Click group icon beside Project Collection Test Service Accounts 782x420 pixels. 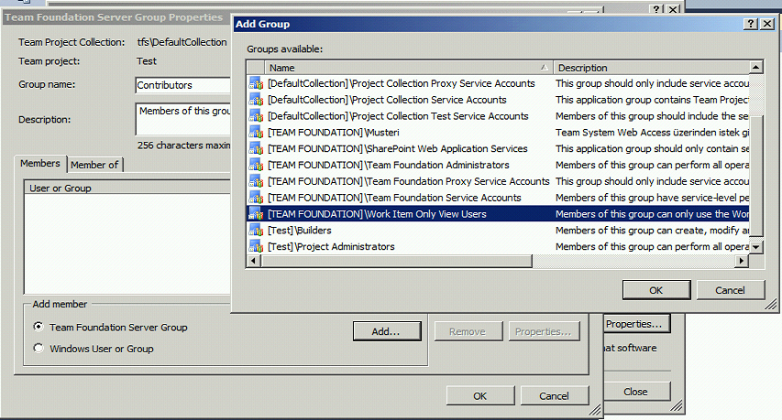point(256,116)
